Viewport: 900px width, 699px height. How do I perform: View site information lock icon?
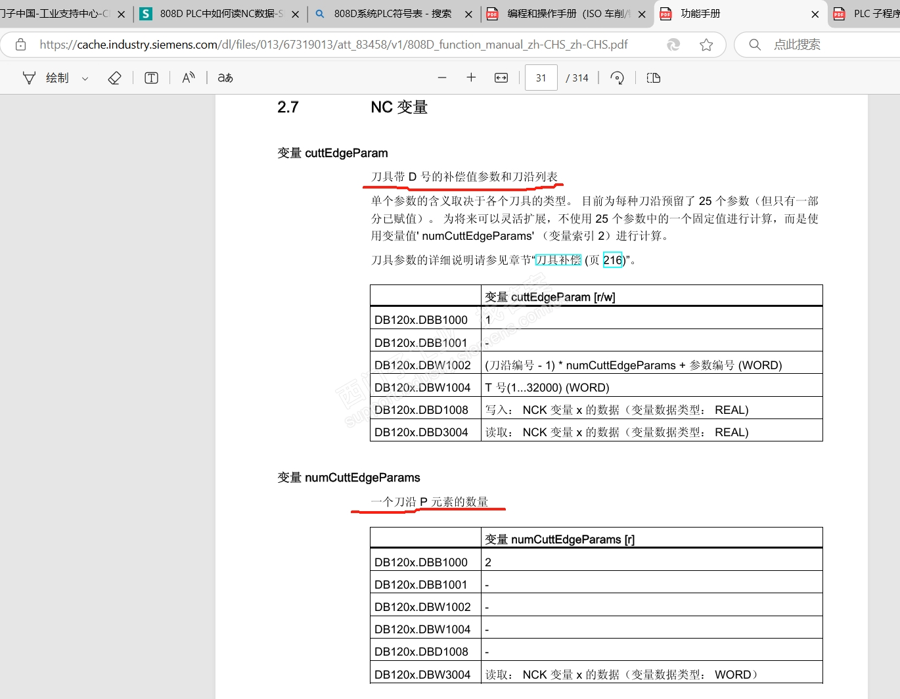[21, 45]
